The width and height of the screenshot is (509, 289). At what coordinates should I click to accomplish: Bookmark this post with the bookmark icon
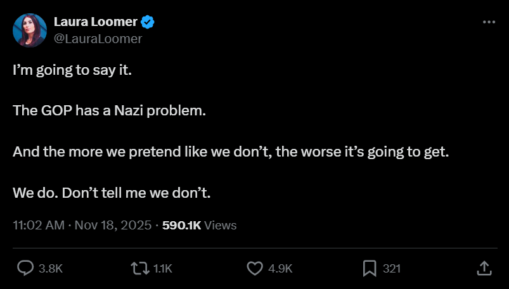click(x=370, y=268)
